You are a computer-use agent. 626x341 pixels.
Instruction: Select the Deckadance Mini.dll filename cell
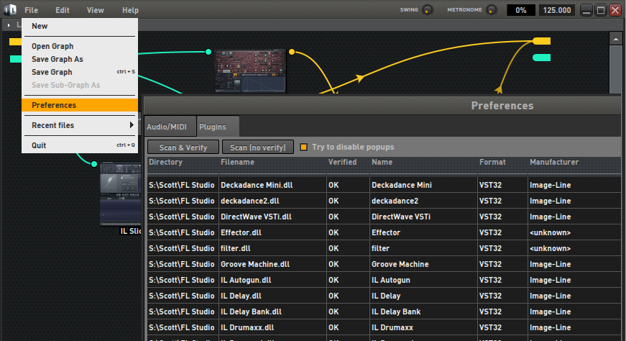coord(272,185)
